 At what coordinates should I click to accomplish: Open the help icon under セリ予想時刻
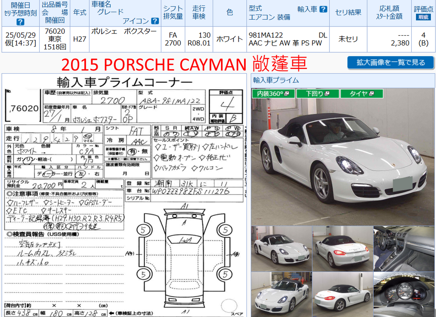click(x=20, y=22)
